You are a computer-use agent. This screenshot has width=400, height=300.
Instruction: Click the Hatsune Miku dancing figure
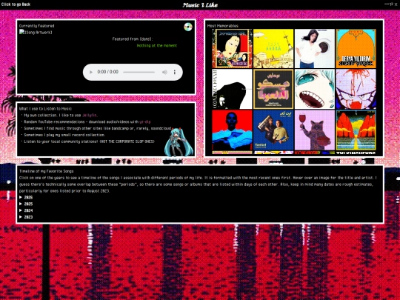coord(179,141)
